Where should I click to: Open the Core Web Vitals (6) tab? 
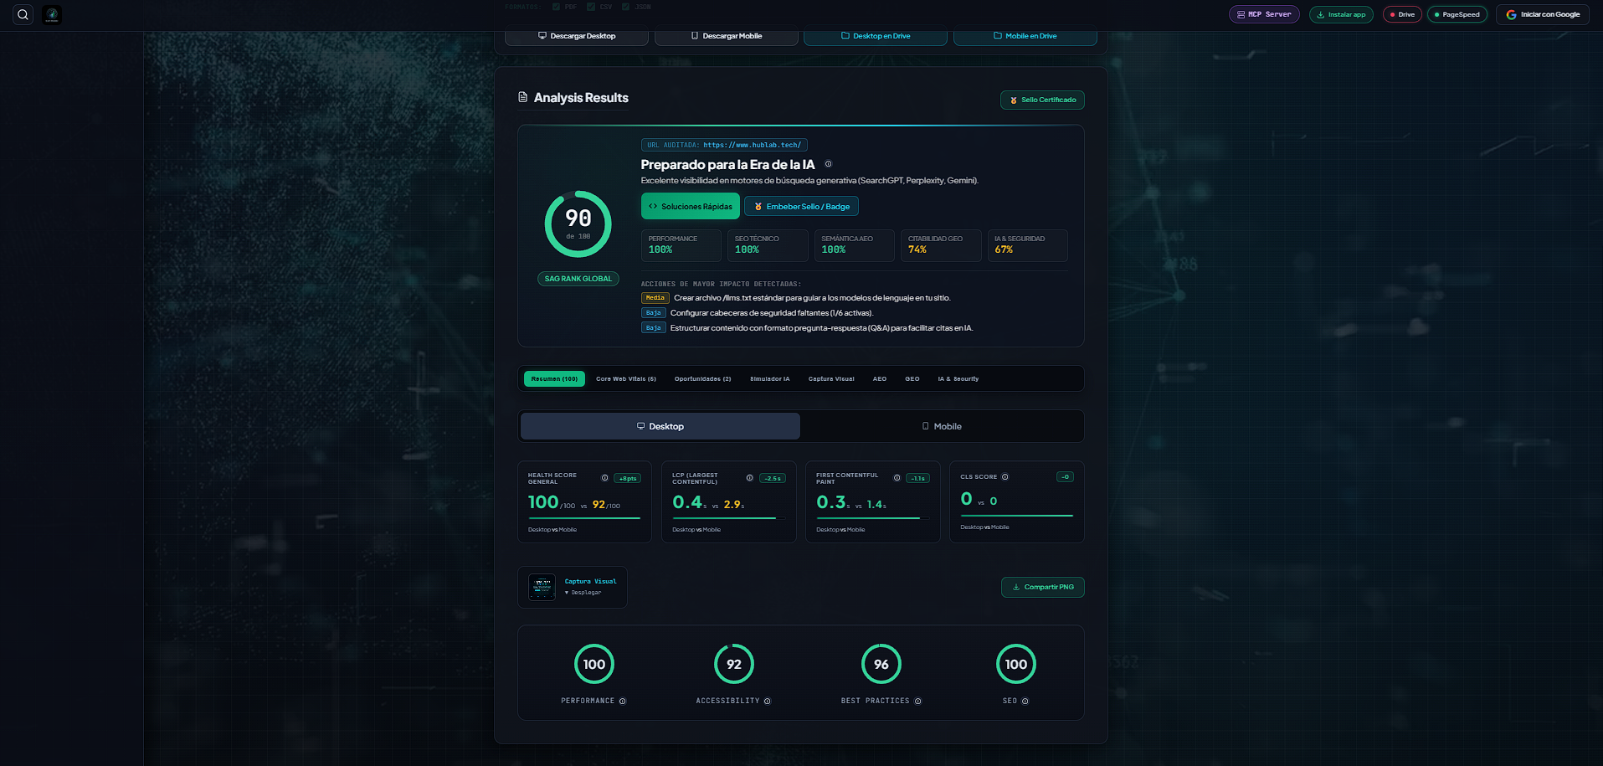click(626, 379)
